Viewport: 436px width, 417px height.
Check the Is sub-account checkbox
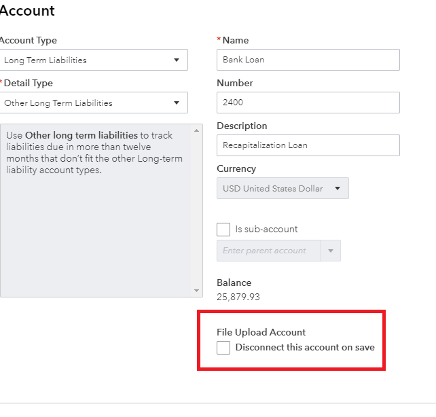[x=223, y=230]
